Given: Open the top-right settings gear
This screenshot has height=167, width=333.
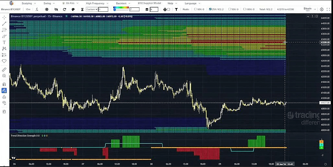Looking at the screenshot, I should click(322, 9).
